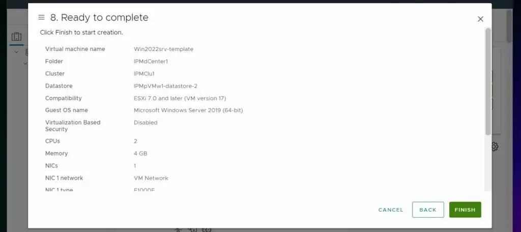Screen dimensions: 521x232
Task: Click the VM Network value
Action: pos(151,178)
